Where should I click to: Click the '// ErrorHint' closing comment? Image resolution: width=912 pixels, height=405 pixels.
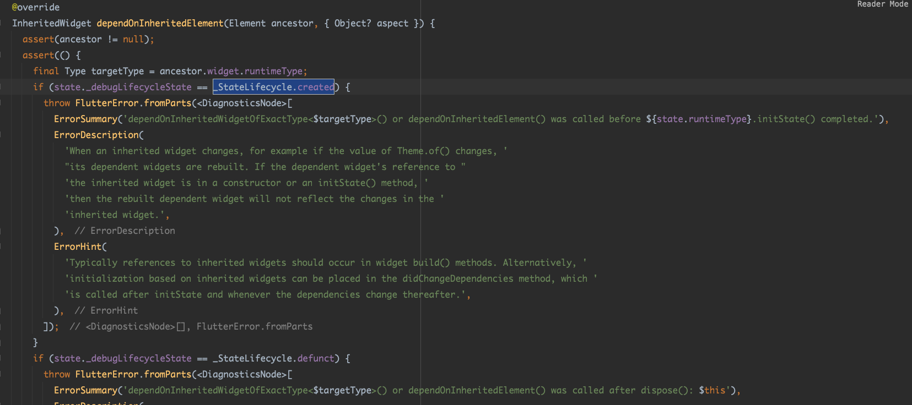pos(106,310)
